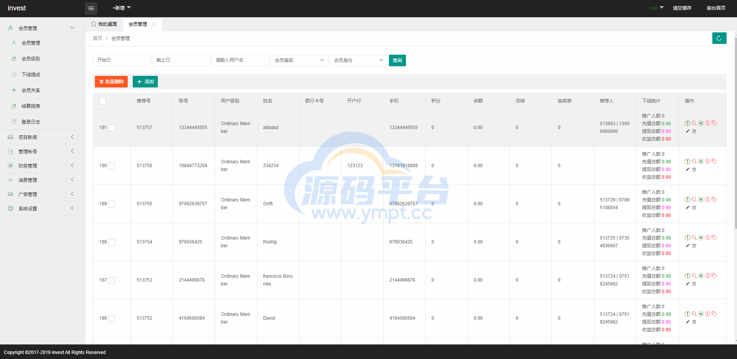
Task: Click dollar circle icon for member 513757
Action: [708, 123]
